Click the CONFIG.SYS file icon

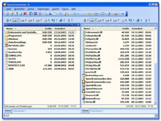pyautogui.click(x=6, y=56)
